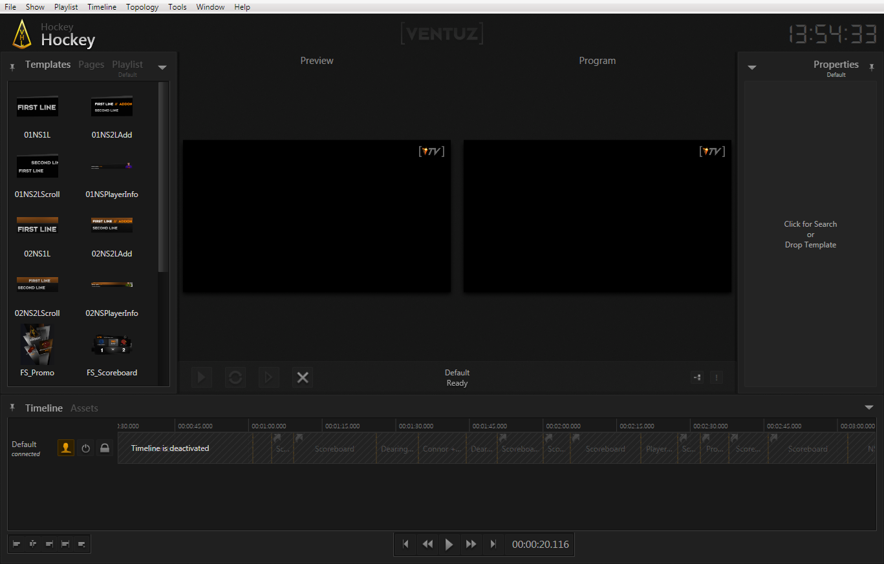
Task: Switch to the Assets tab
Action: [x=84, y=408]
